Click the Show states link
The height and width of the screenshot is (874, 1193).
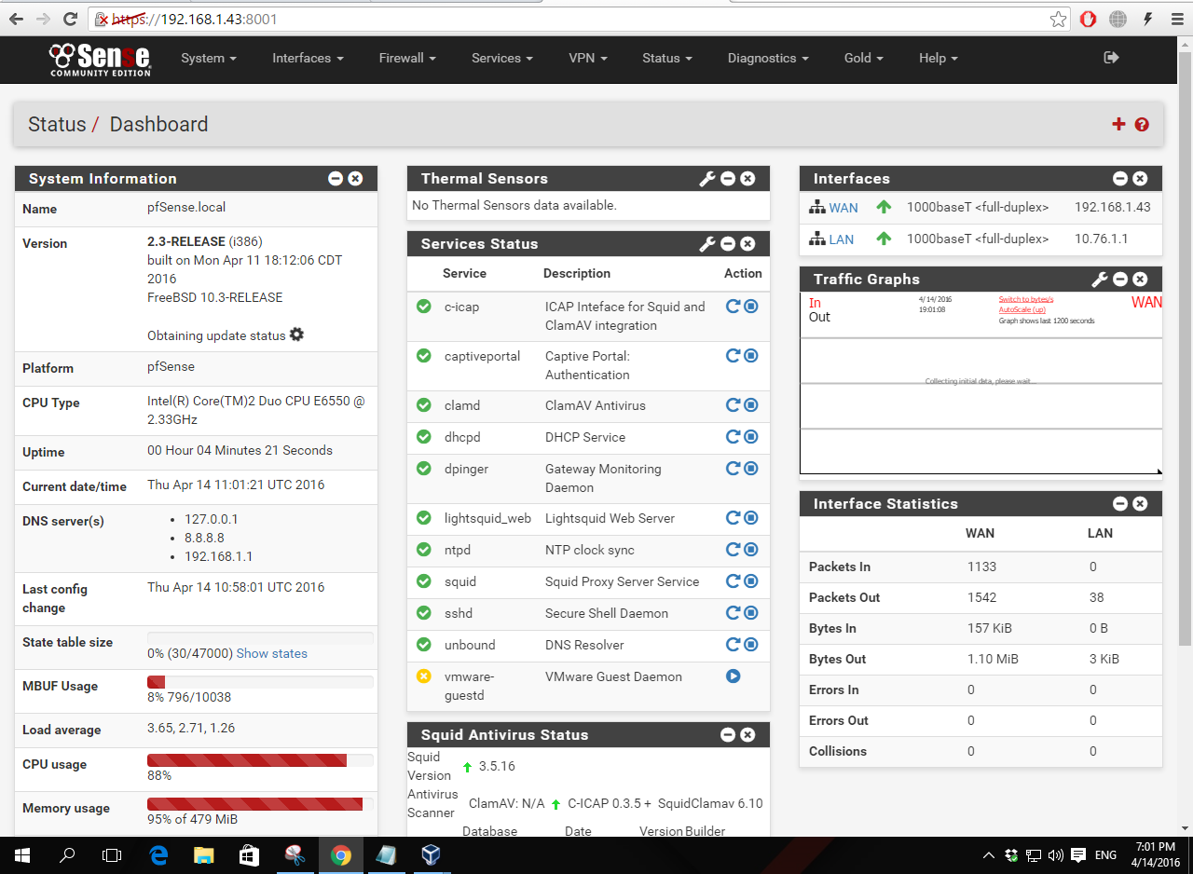coord(272,653)
